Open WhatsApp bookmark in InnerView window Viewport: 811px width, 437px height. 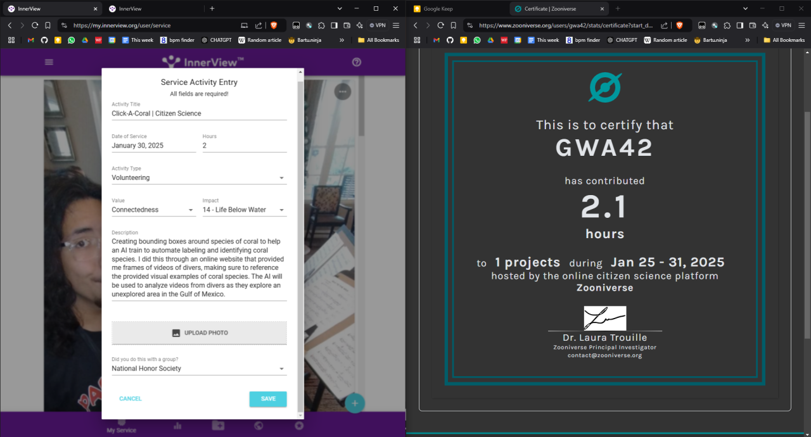(71, 40)
